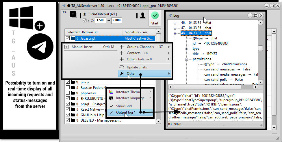
Task: Click up arrow of chat list scrollbar
Action: (158, 31)
